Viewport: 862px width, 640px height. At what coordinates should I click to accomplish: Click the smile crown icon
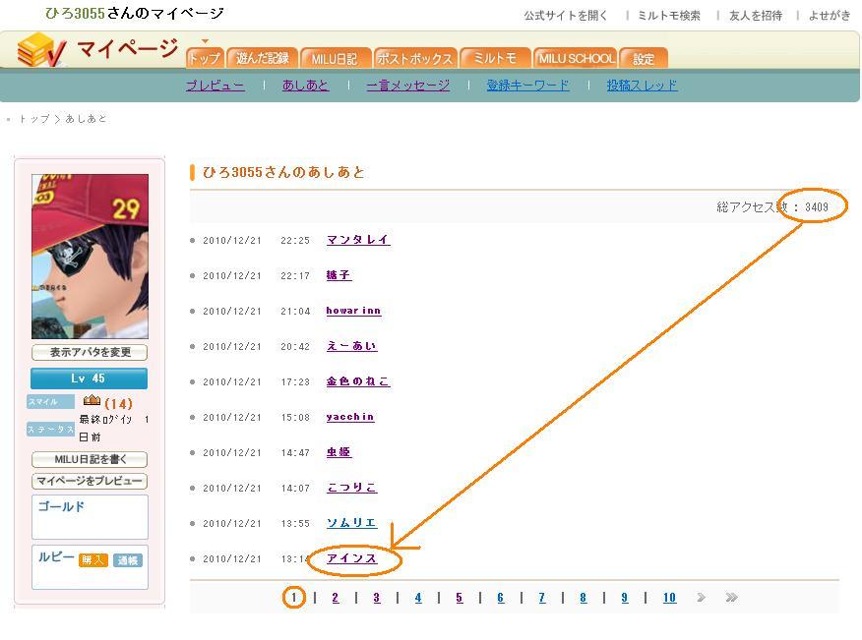(x=92, y=401)
